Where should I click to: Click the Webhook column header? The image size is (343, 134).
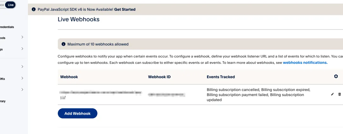point(69,77)
